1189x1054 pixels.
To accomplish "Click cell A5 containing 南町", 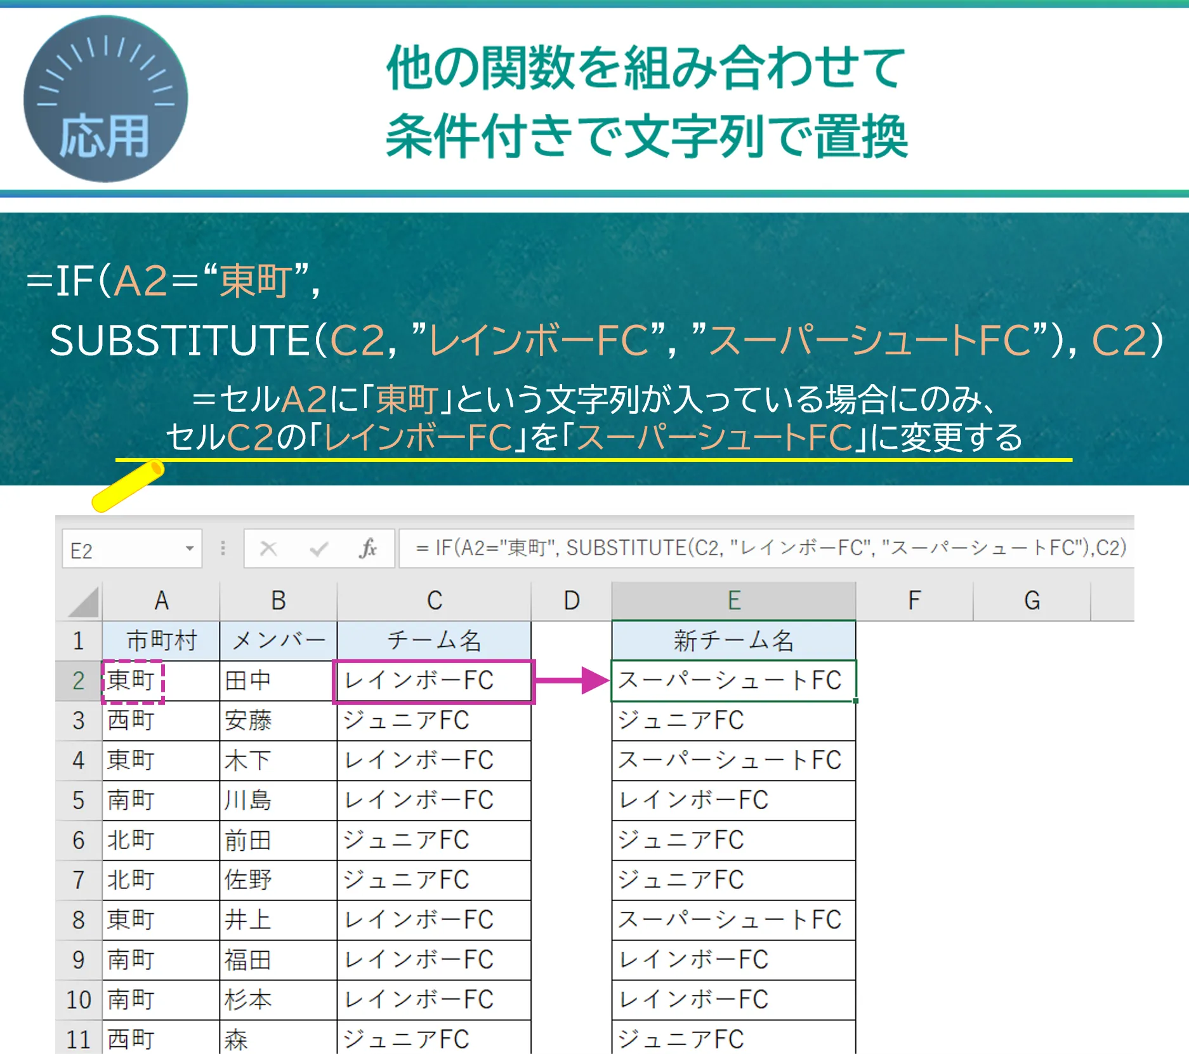I will [161, 801].
